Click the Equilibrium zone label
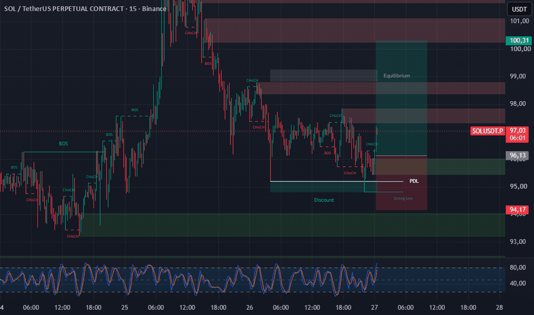This screenshot has height=315, width=534. coord(396,76)
